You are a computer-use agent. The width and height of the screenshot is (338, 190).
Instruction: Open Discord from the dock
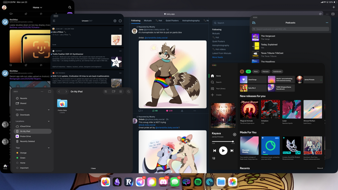click(x=163, y=182)
